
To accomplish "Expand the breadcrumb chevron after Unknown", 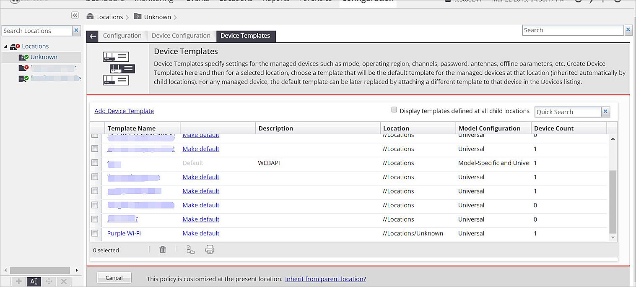I will [x=175, y=17].
